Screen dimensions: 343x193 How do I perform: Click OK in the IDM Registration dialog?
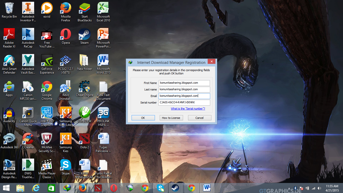pos(143,118)
